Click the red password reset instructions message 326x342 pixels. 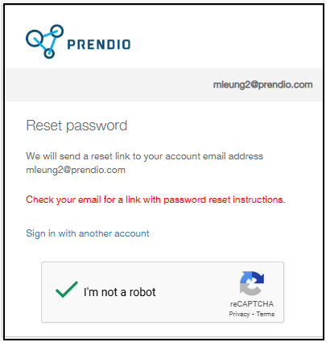155,200
